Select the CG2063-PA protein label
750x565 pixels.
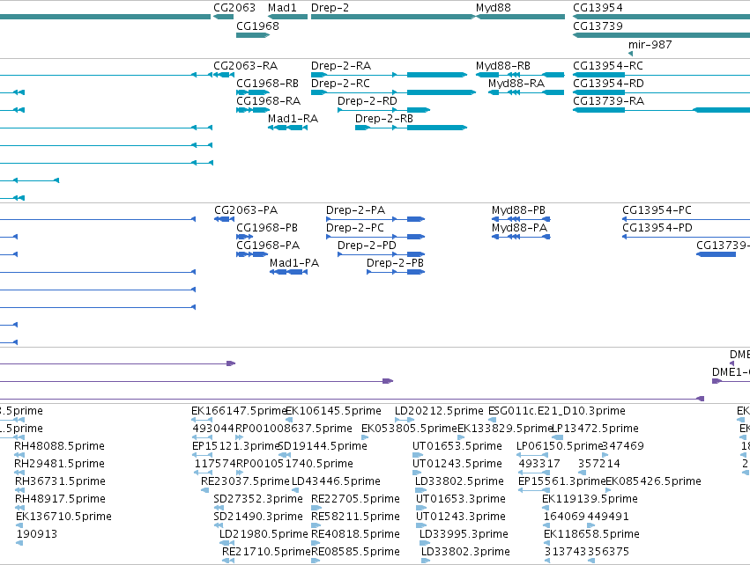click(x=246, y=210)
